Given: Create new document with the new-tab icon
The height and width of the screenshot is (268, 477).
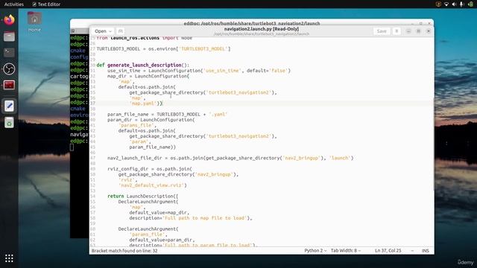Looking at the screenshot, I should [120, 31].
